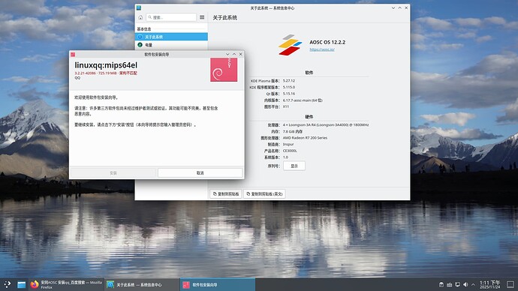The width and height of the screenshot is (518, 291).
Task: Click the AOSC OS logo image
Action: [x=290, y=45]
